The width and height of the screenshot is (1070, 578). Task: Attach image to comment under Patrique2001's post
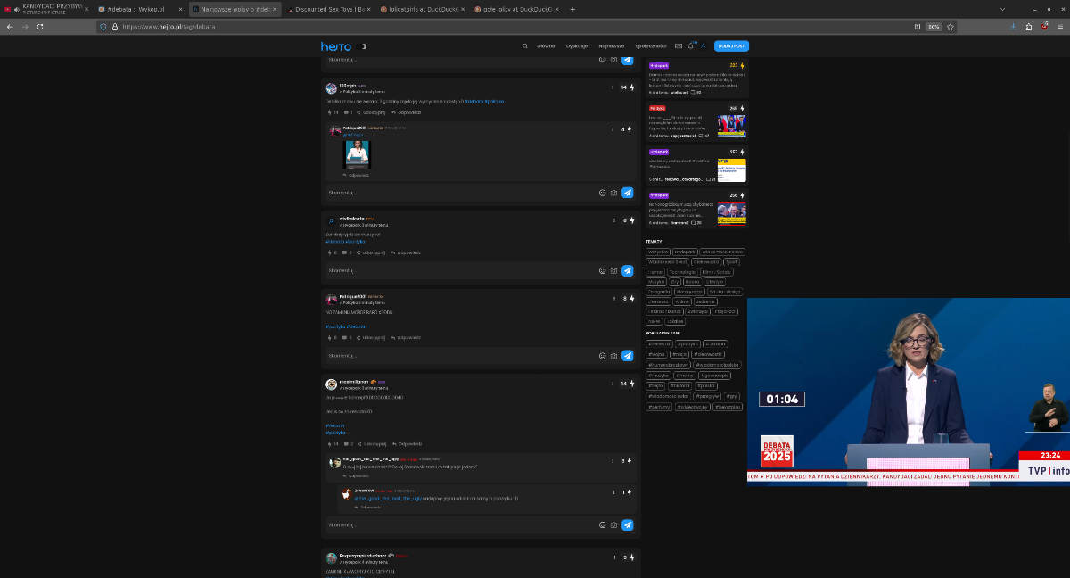(613, 356)
